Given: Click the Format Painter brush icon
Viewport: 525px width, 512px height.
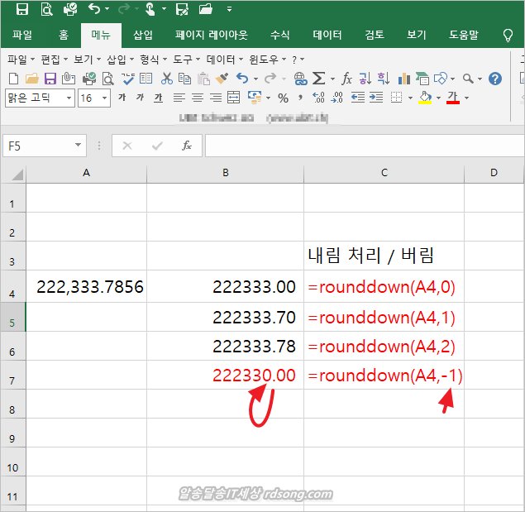Looking at the screenshot, I should (222, 79).
